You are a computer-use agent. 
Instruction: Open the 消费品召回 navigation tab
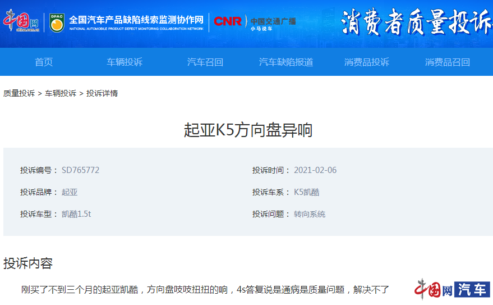[448, 62]
